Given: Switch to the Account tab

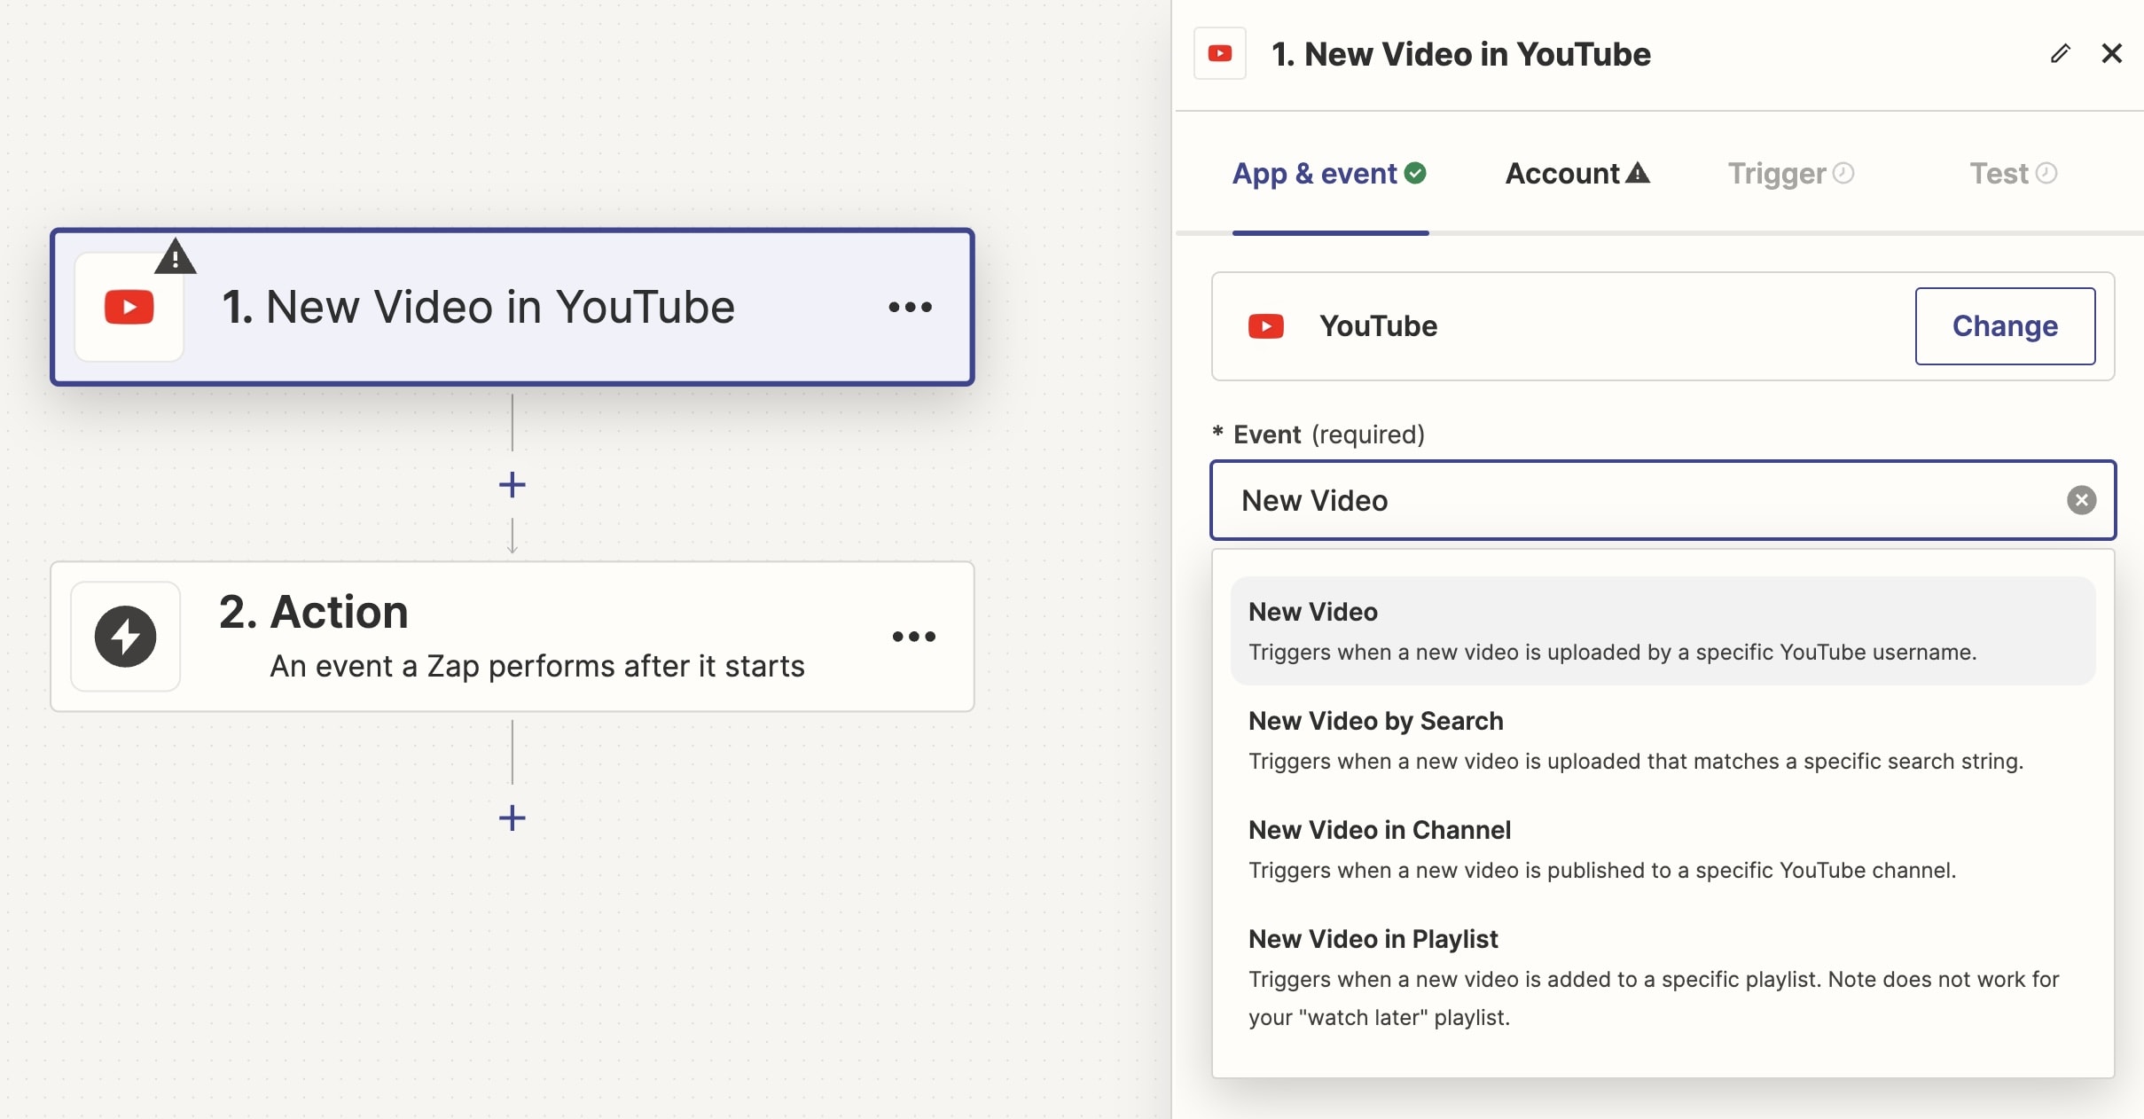Looking at the screenshot, I should [1577, 174].
